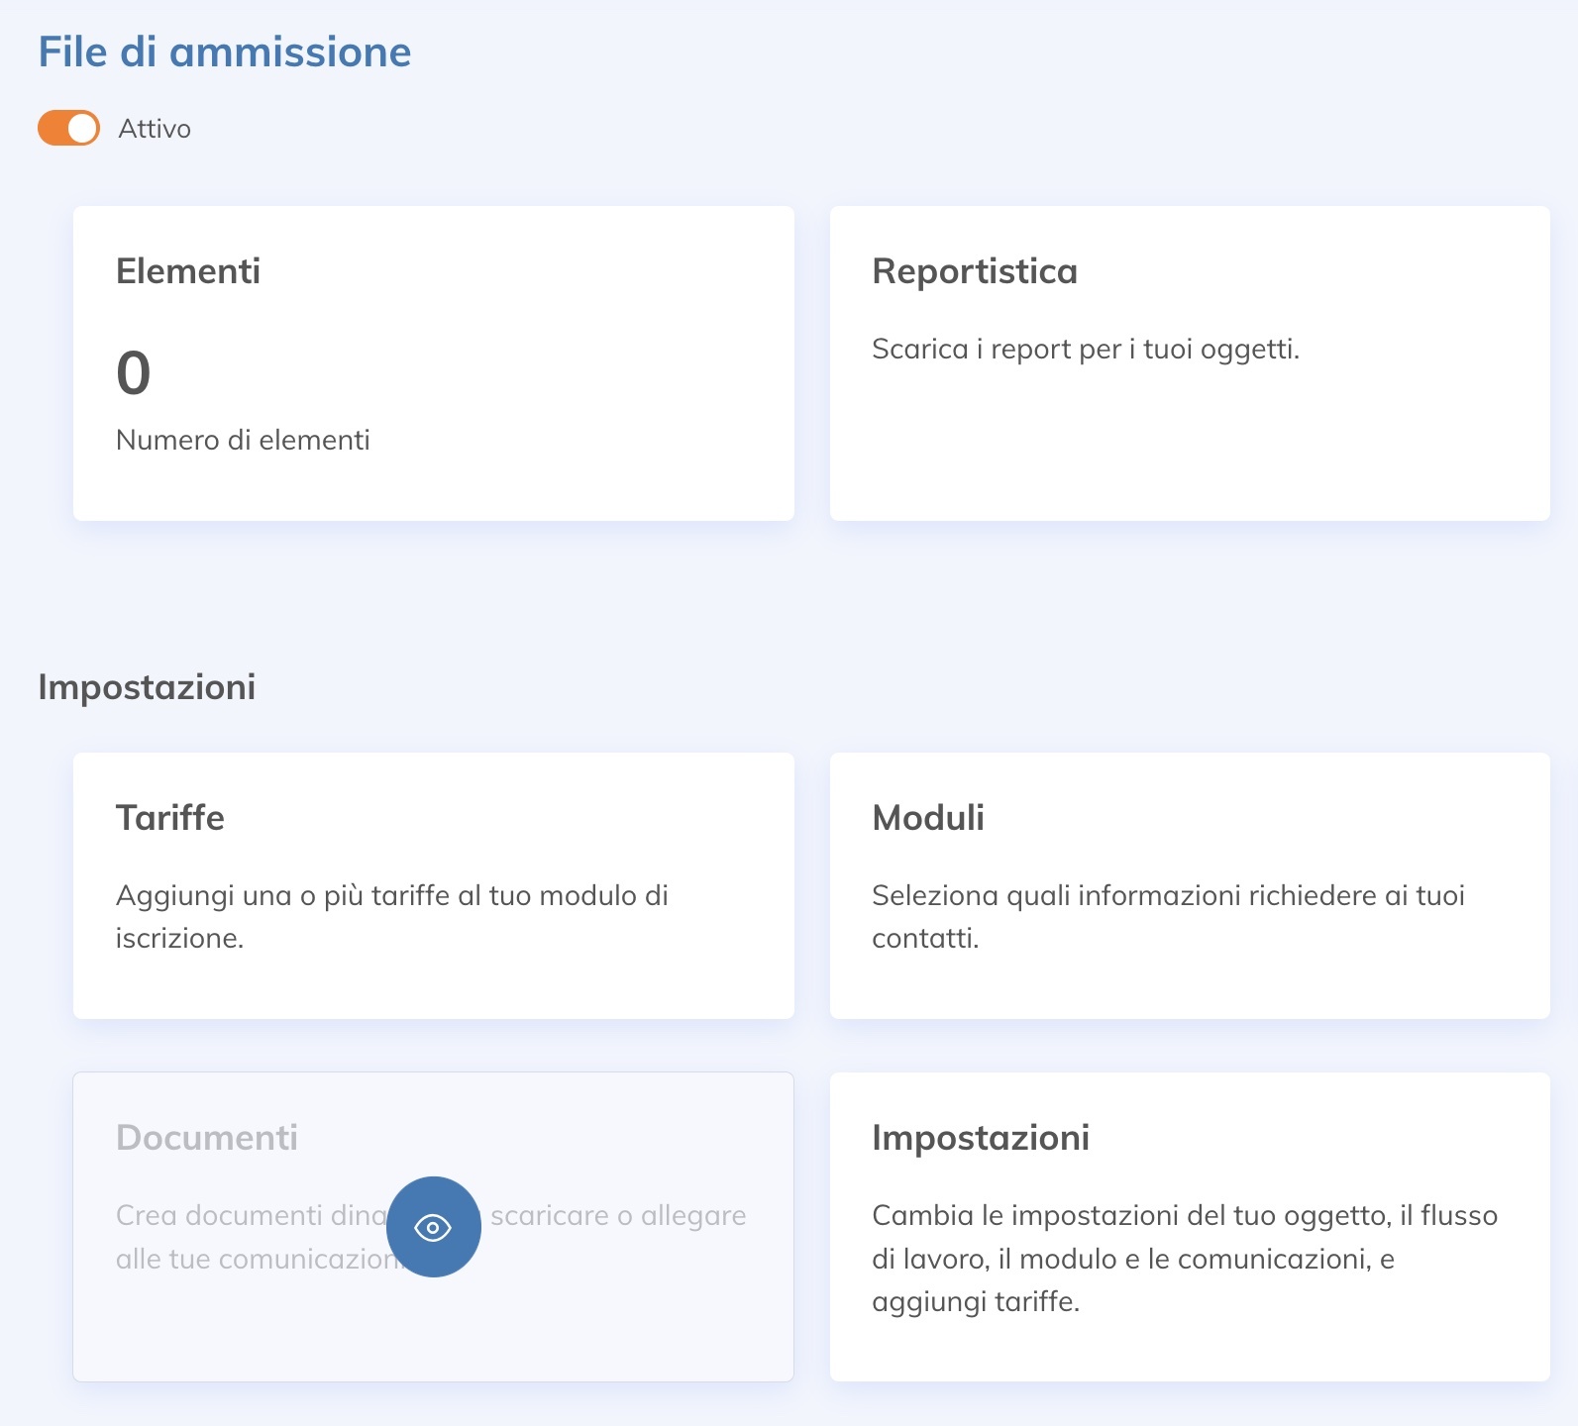Viewport: 1578px width, 1426px height.
Task: Open the greyed-out Documenti card title
Action: [x=207, y=1138]
